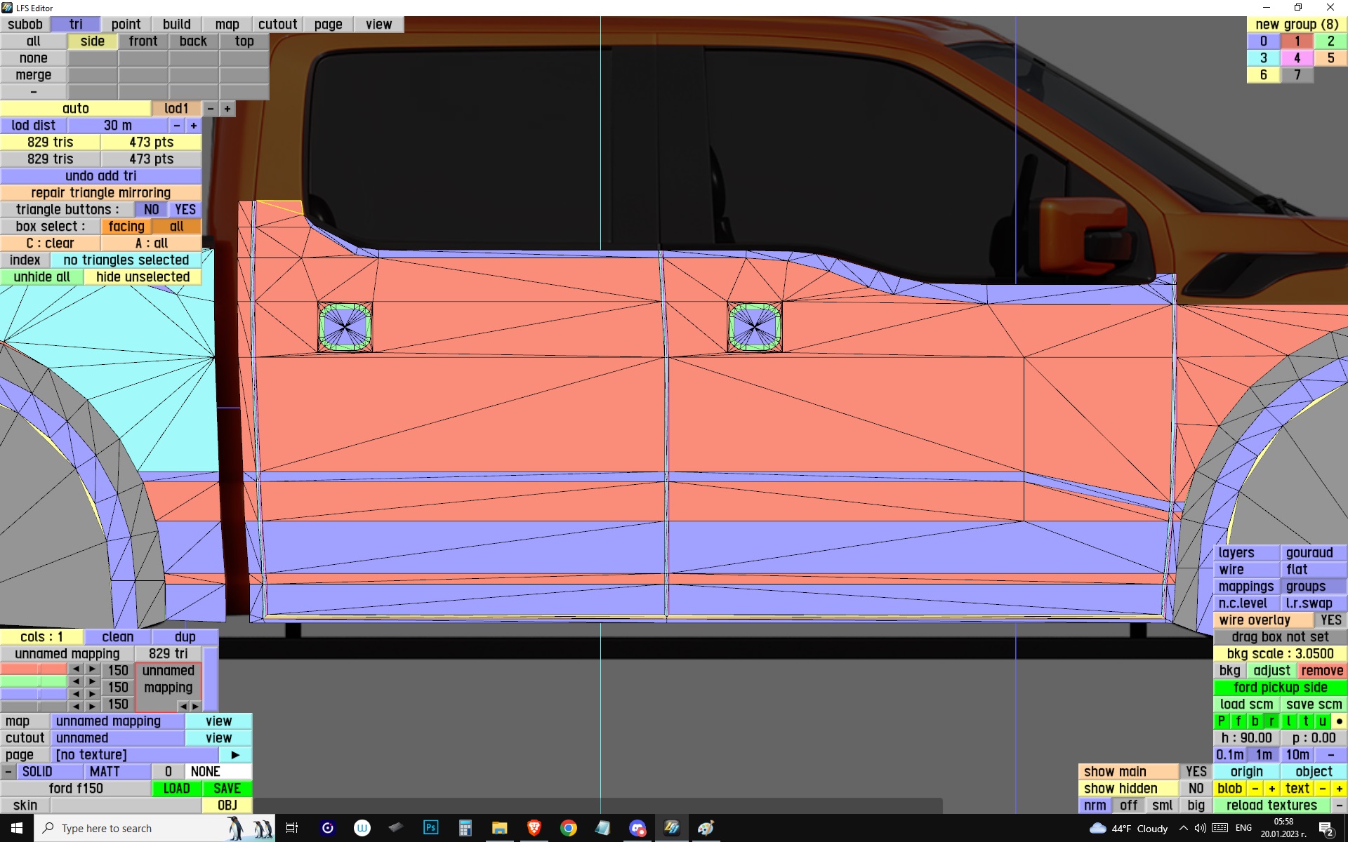
Task: Click repair triangle mirroring
Action: pos(100,193)
